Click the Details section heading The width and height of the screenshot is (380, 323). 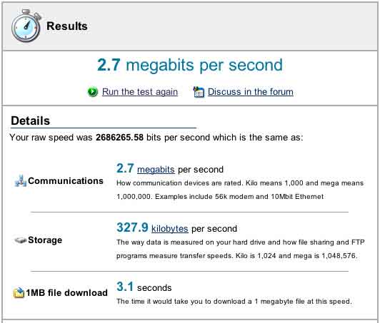point(31,121)
